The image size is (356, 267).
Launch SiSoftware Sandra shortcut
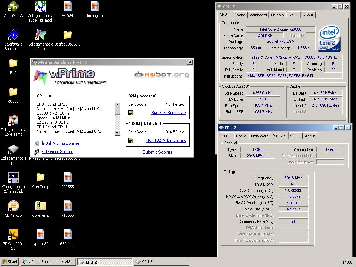pyautogui.click(x=14, y=35)
